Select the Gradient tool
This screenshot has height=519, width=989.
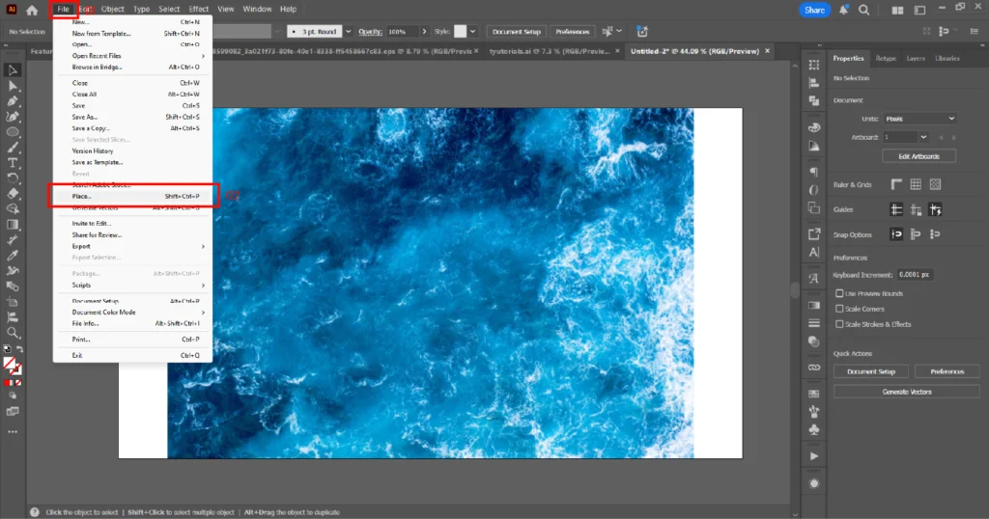(x=12, y=224)
